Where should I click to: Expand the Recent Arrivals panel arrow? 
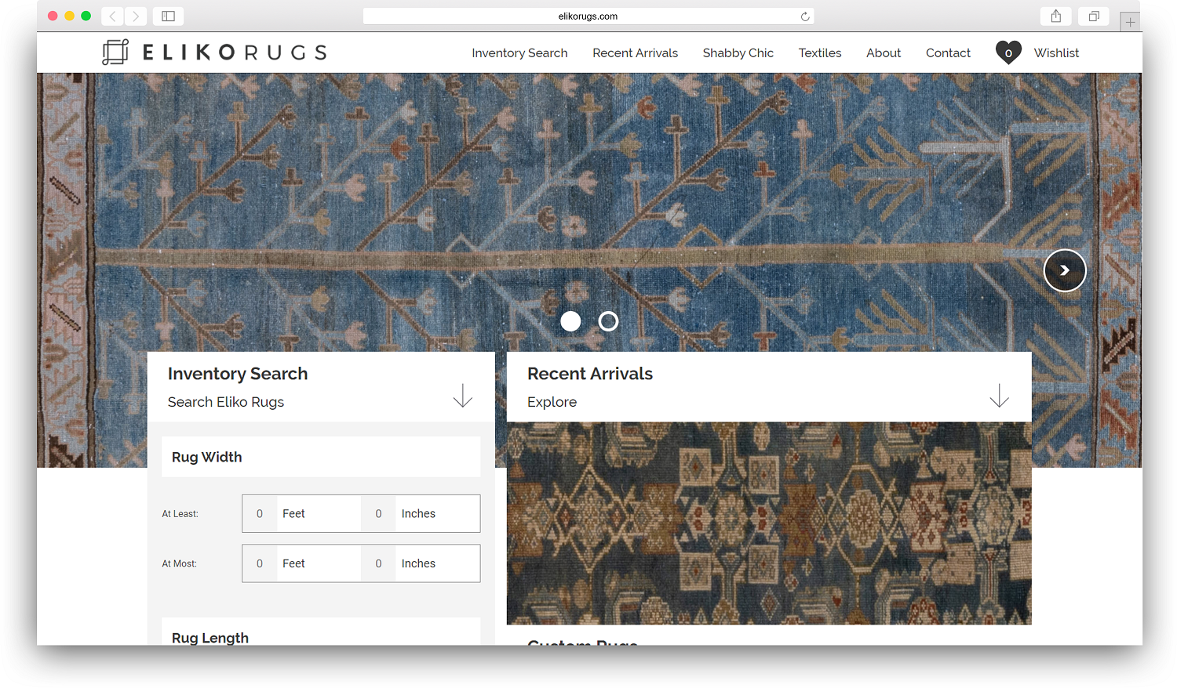[999, 395]
